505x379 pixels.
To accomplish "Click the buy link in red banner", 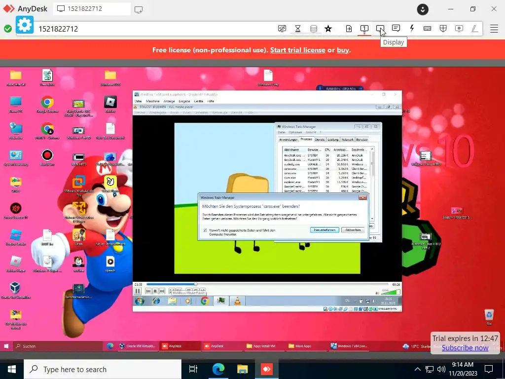I will (343, 50).
